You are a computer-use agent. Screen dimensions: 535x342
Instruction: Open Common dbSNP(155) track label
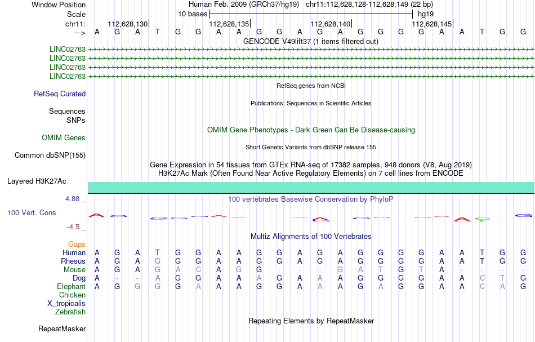click(50, 156)
